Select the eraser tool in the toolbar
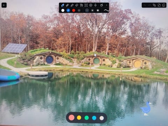The image size is (168, 126). [x=77, y=5]
